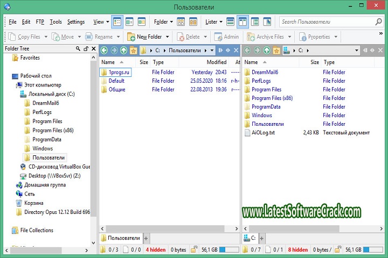The image size is (388, 258).
Task: Expand the Copy Files dropdown arrow
Action: [x=46, y=37]
